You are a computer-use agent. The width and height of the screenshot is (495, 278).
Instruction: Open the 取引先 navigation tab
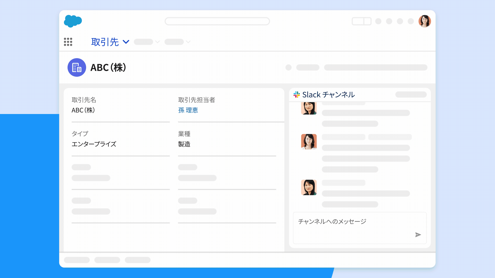pyautogui.click(x=105, y=42)
